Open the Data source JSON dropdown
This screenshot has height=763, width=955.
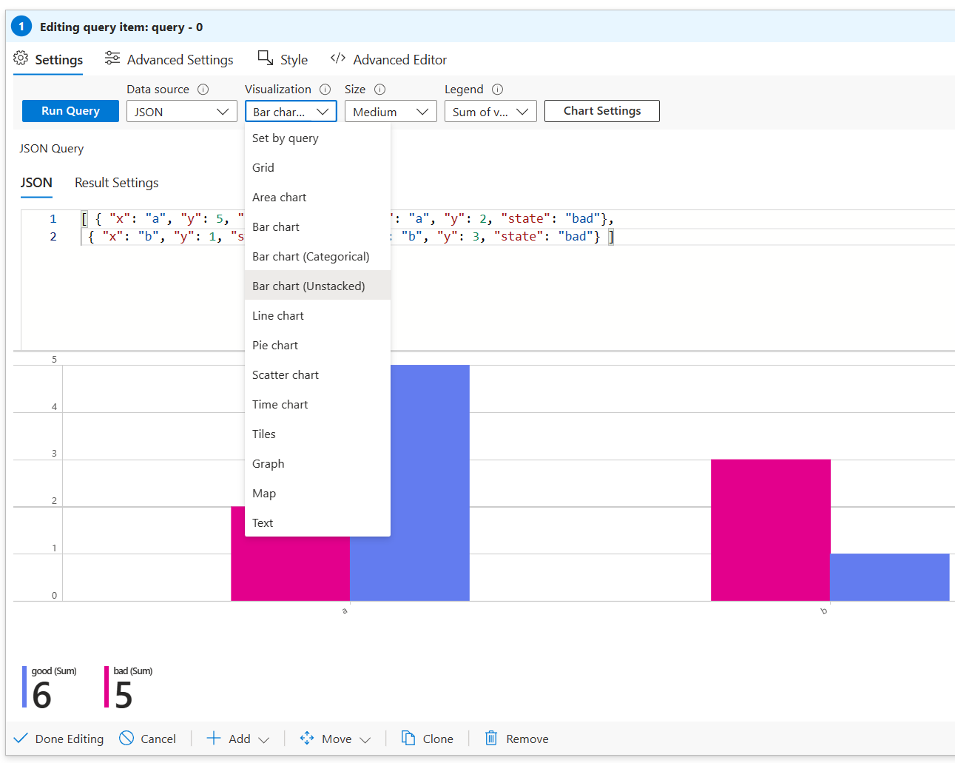pos(181,110)
